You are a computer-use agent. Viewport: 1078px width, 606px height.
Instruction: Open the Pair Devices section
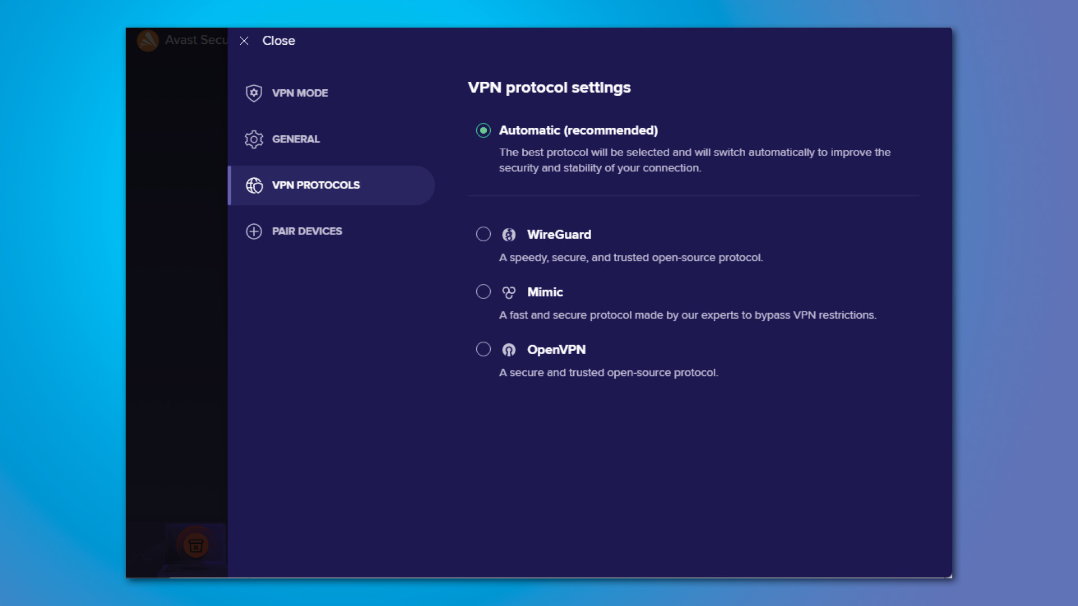point(331,231)
